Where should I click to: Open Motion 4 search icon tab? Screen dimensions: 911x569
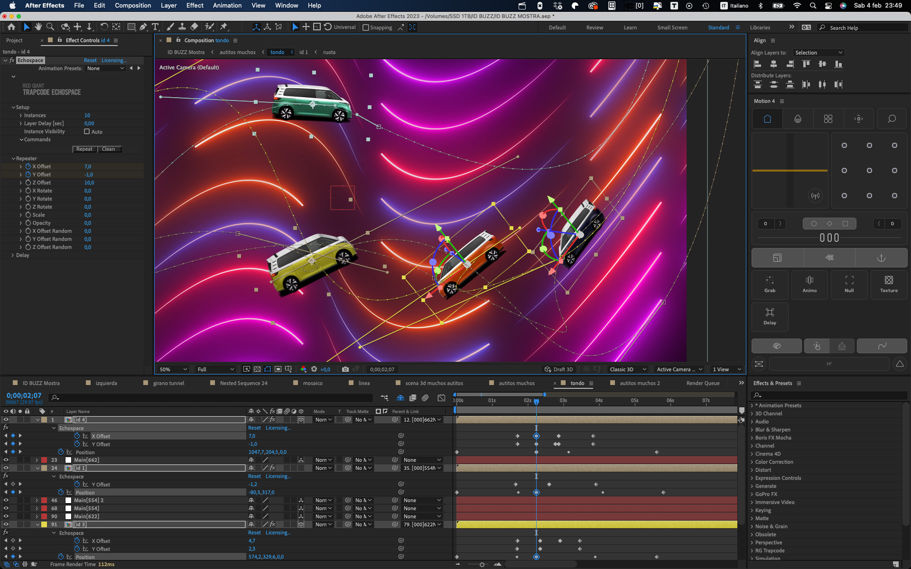click(x=892, y=119)
